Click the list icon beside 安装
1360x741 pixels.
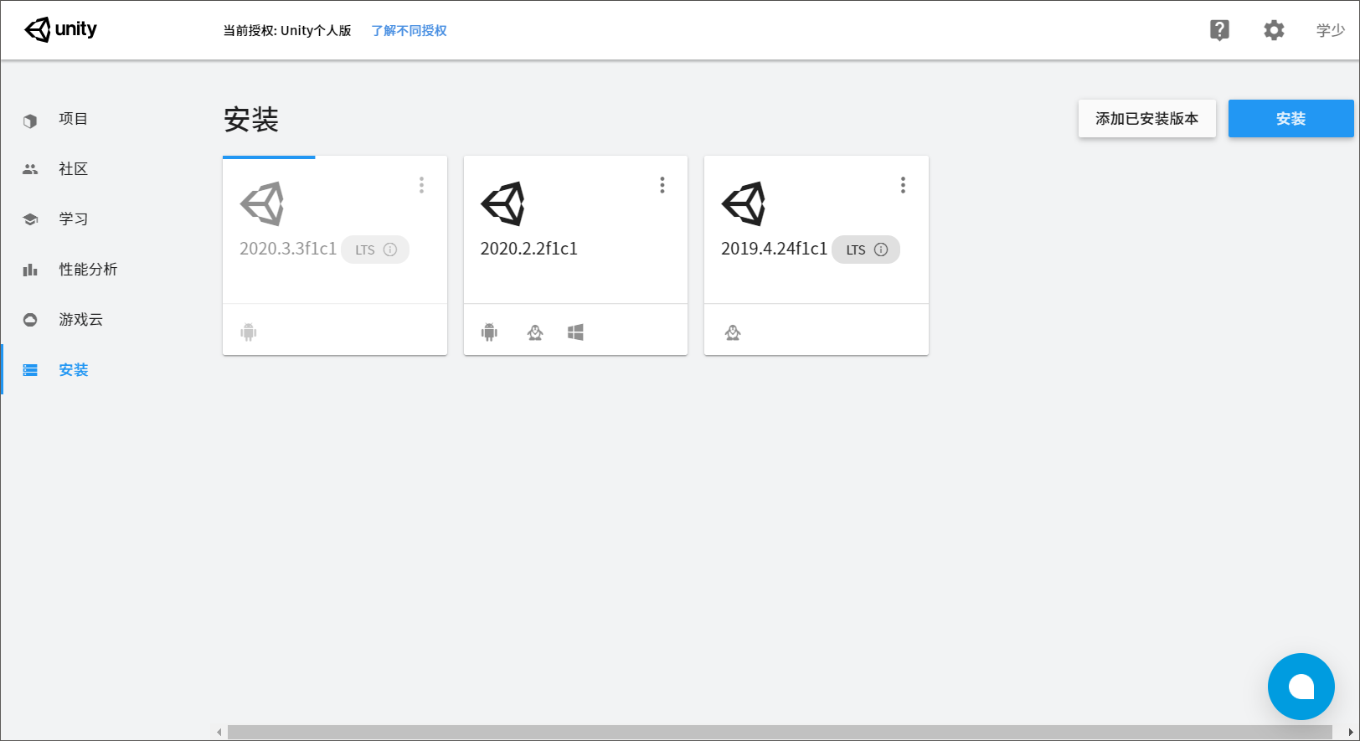coord(30,370)
